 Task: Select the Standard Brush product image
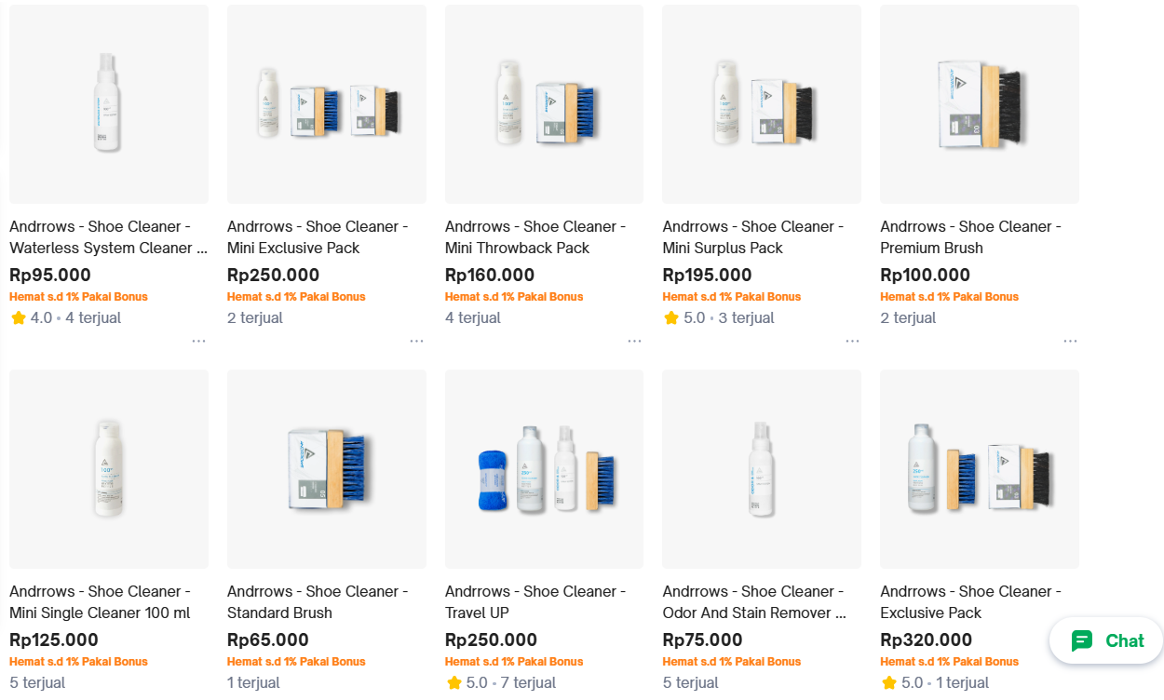326,469
